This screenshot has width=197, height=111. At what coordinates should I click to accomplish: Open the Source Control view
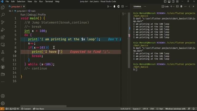3,22
